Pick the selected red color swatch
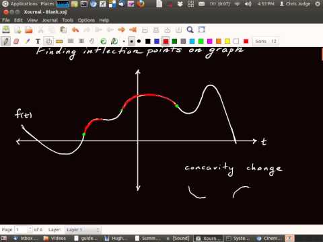The width and height of the screenshot is (323, 242). (166, 41)
